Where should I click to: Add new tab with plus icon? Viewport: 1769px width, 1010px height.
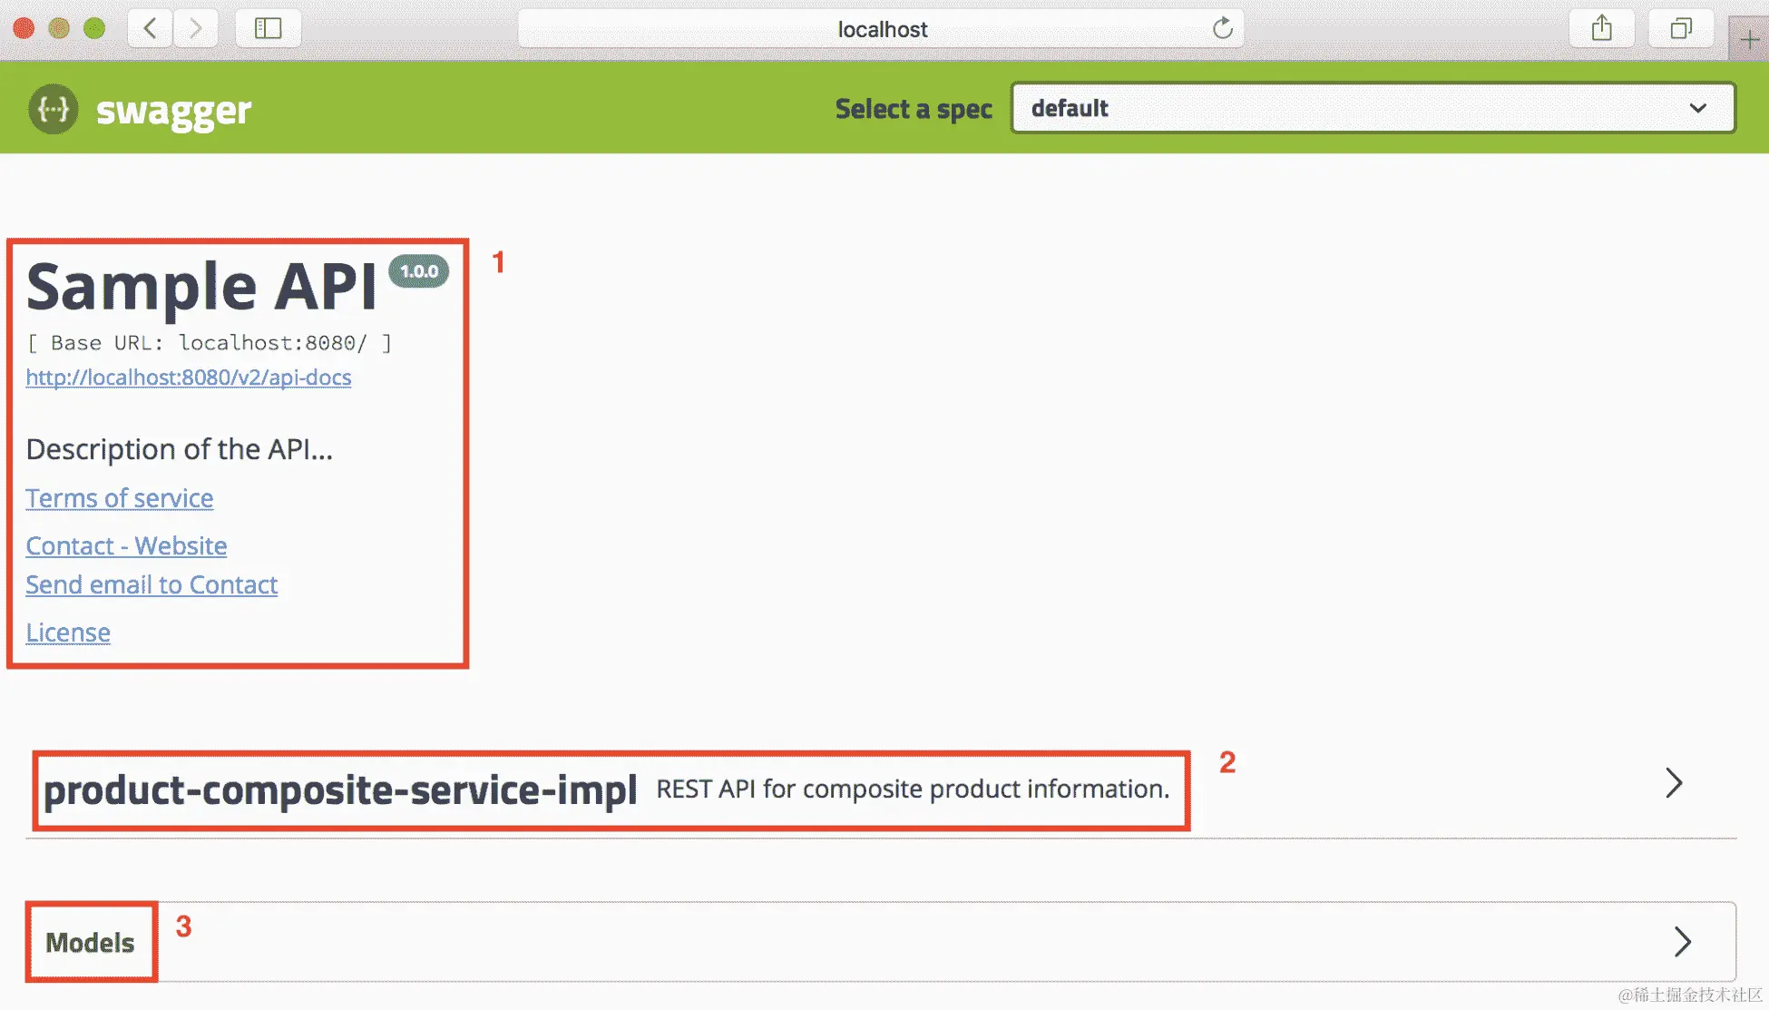(x=1749, y=39)
